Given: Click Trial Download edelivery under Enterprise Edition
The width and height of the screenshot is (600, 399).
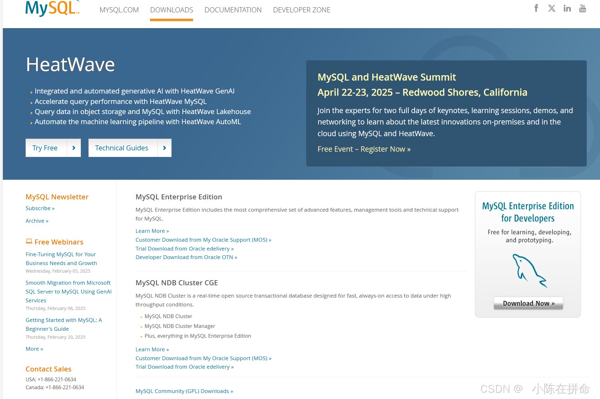Looking at the screenshot, I should [185, 249].
